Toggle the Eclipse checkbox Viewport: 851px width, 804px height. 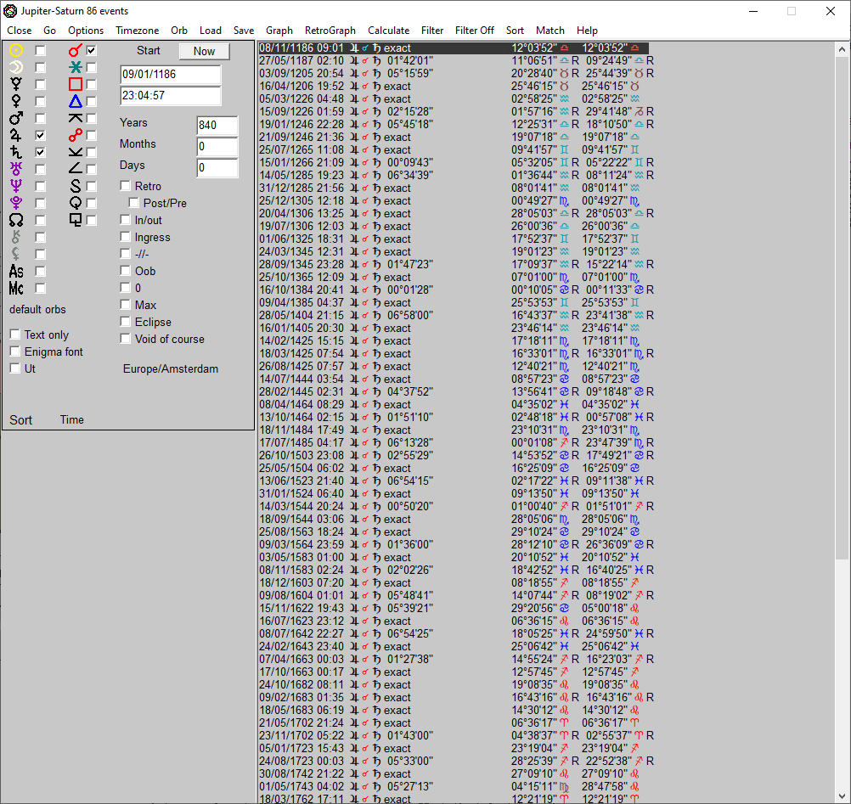point(126,322)
